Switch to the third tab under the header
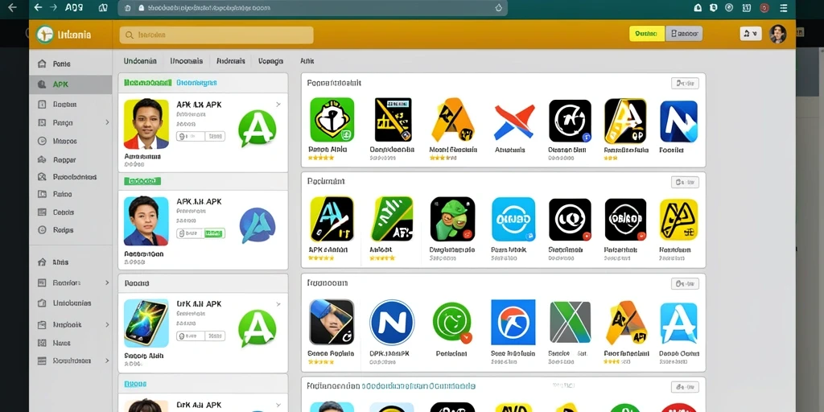The image size is (824, 412). [231, 61]
